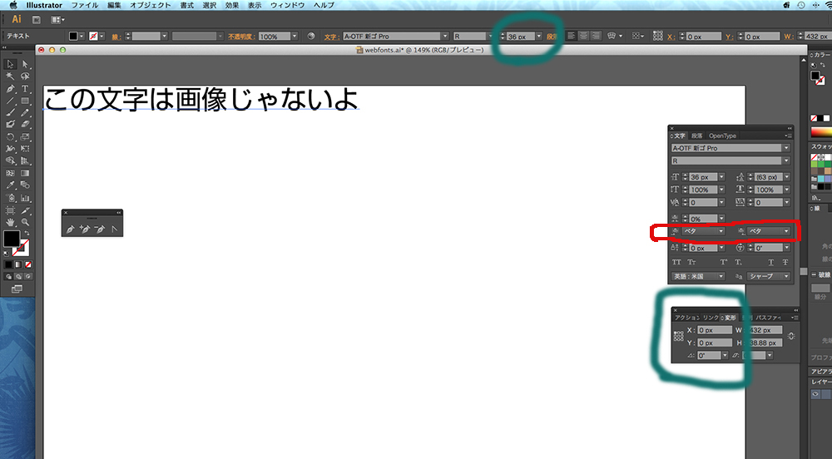
Task: Open control bar font A-OTF 新ゴ Pro dropdown
Action: [x=444, y=36]
